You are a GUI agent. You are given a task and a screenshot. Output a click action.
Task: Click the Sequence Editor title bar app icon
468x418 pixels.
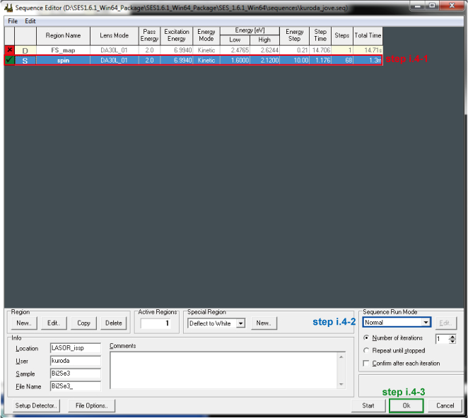coord(8,7)
